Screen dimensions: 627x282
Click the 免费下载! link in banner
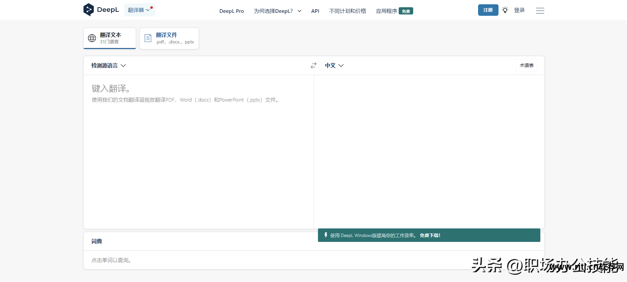click(x=430, y=235)
